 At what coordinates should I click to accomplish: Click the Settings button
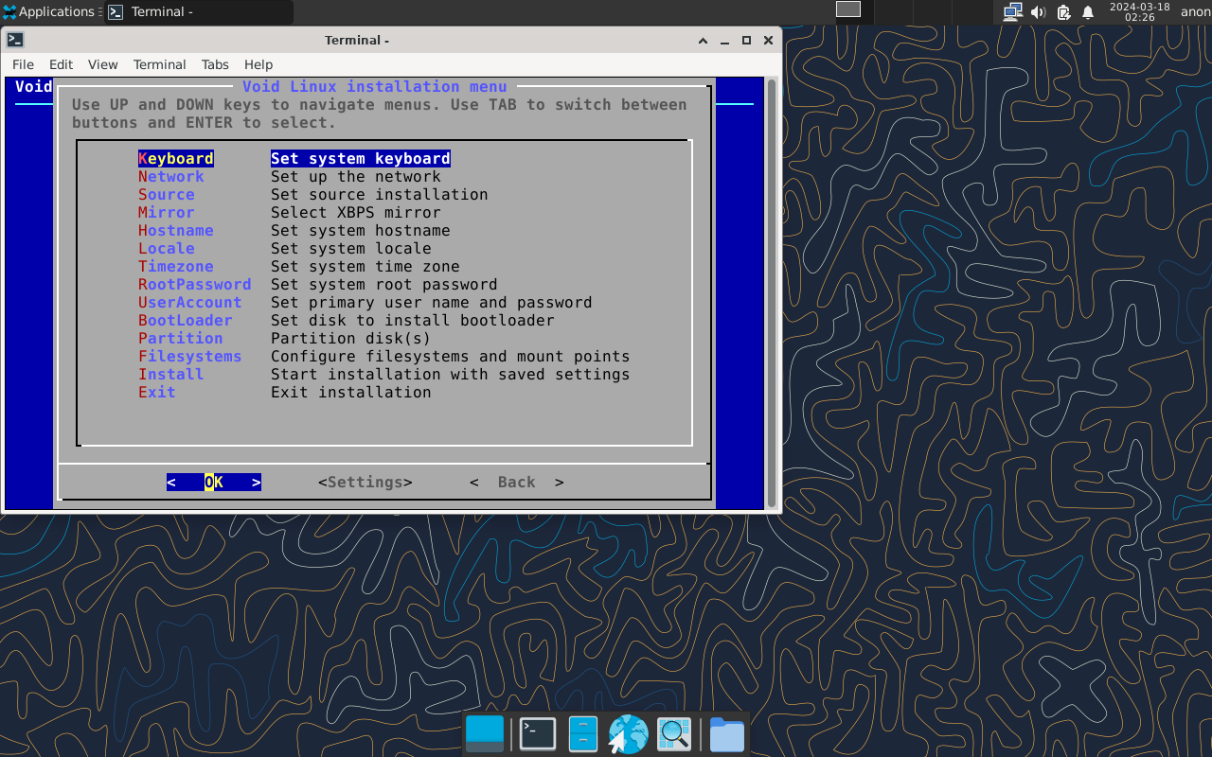pyautogui.click(x=365, y=482)
